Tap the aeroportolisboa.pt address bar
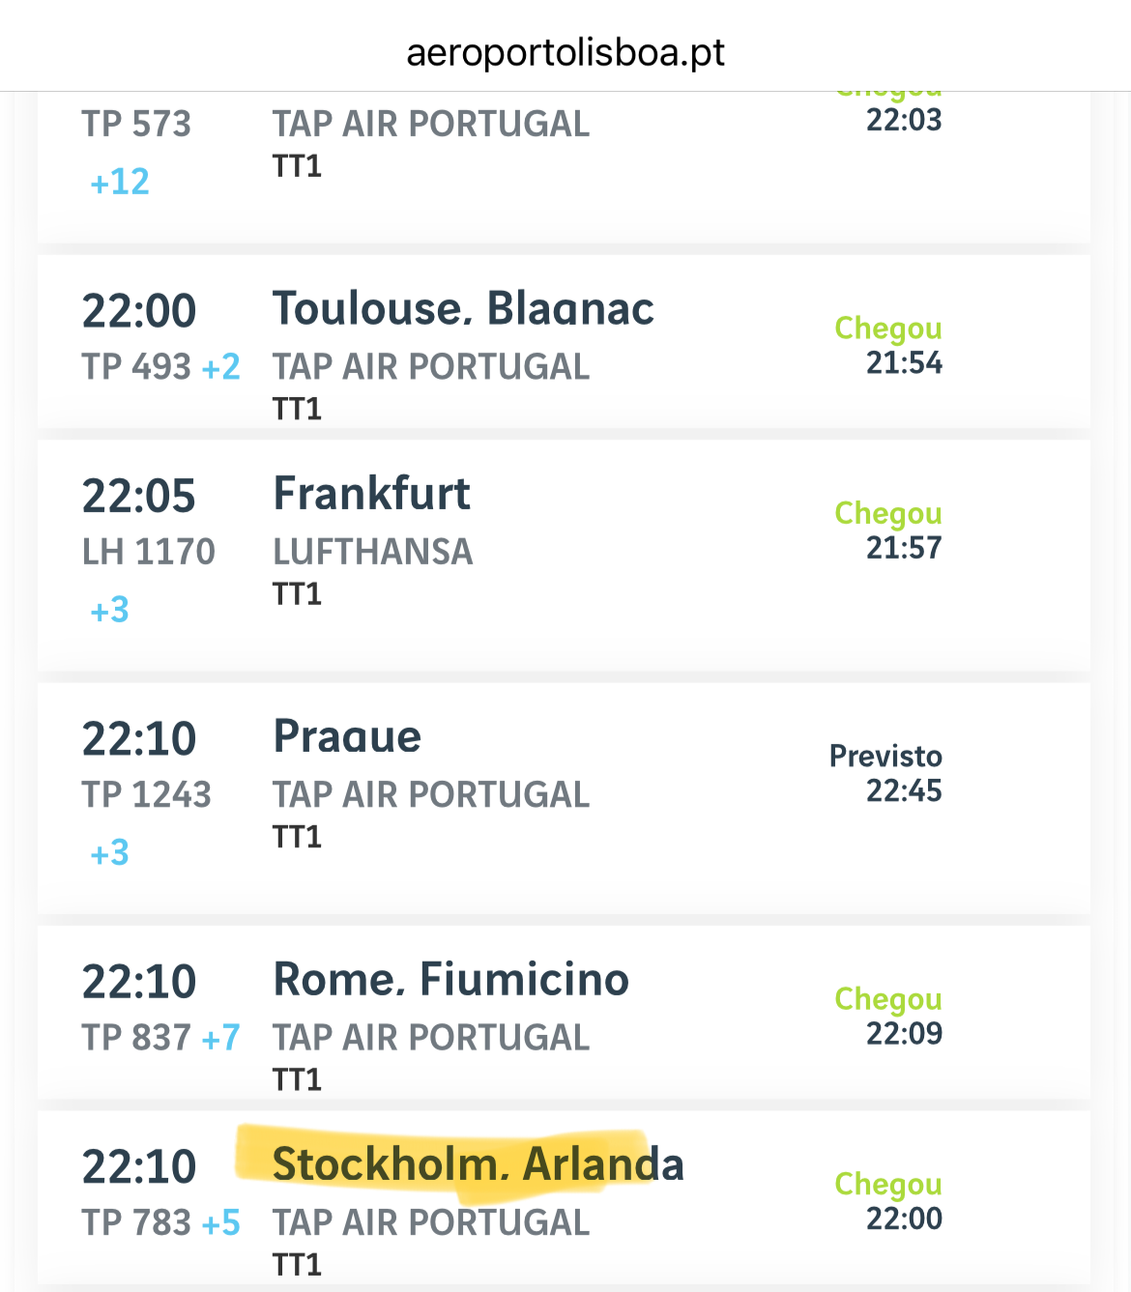The height and width of the screenshot is (1292, 1131). tap(565, 52)
